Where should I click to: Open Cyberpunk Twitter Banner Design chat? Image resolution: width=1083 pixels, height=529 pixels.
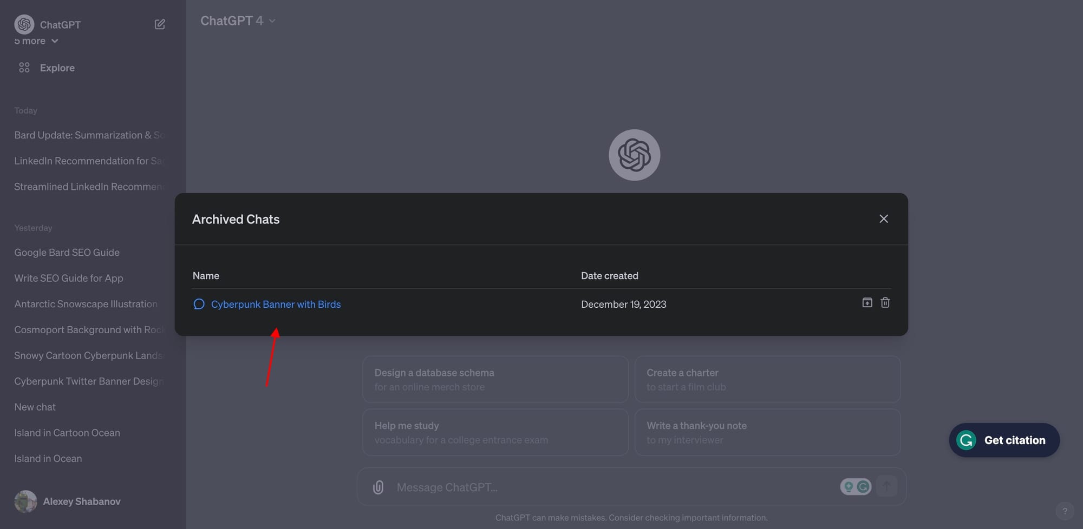tap(89, 381)
